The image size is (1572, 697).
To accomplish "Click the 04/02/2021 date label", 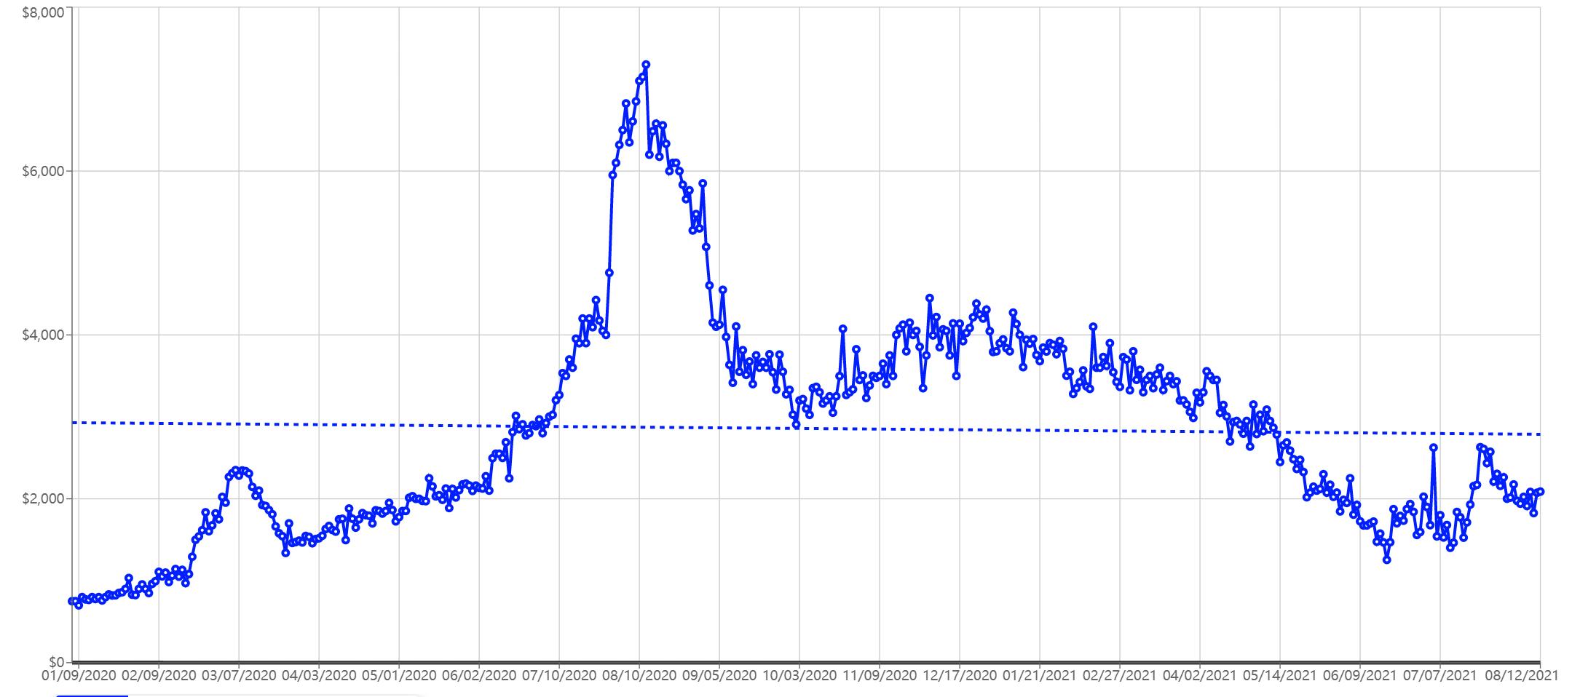I will coord(1200,675).
